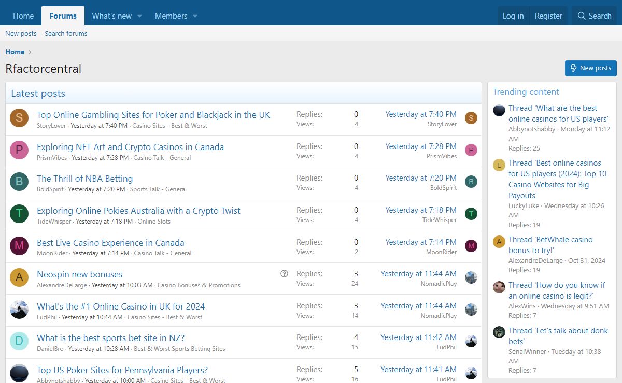Click AlexandreDeLarge's A avatar in Neospin row
This screenshot has width=622, height=383.
pos(19,278)
